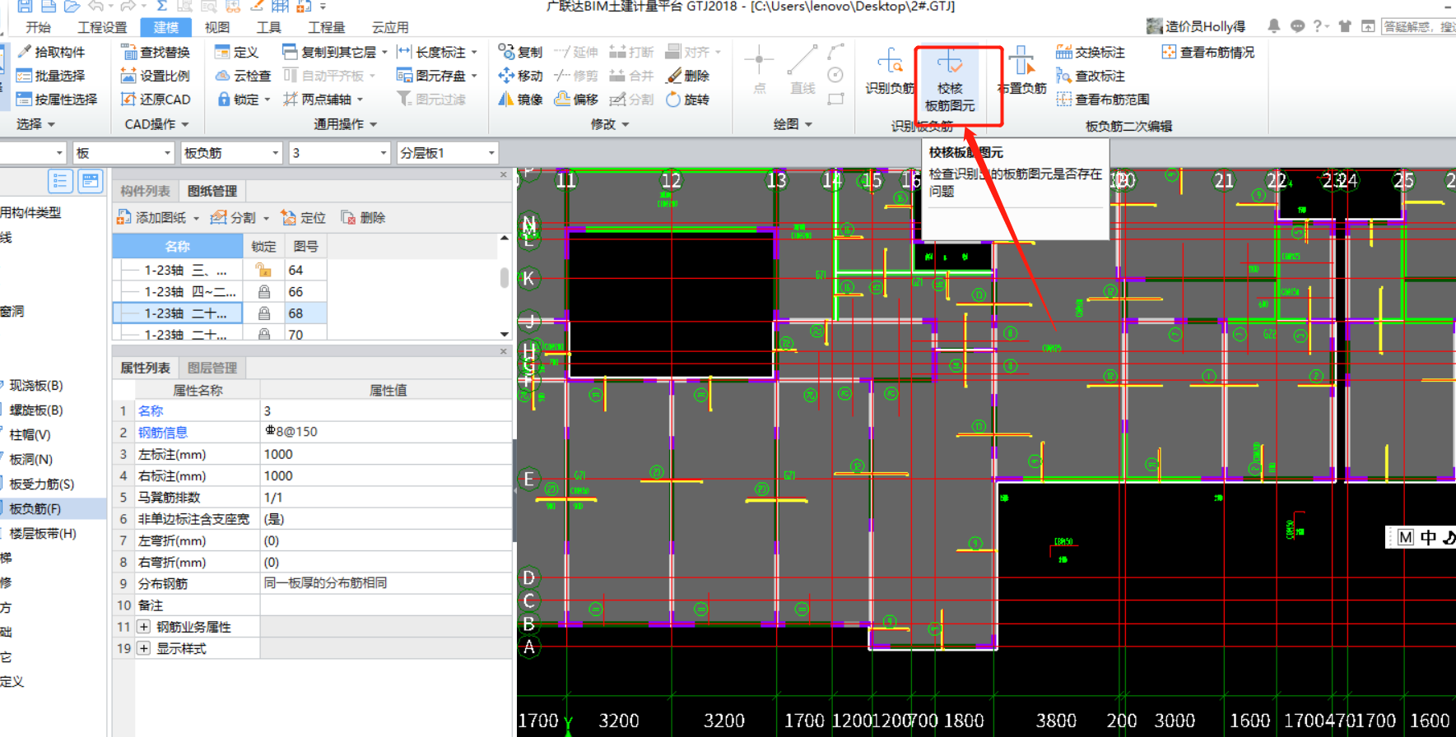The image size is (1456, 737).
Task: Click 添加图纸 add drawing button
Action: pyautogui.click(x=152, y=218)
